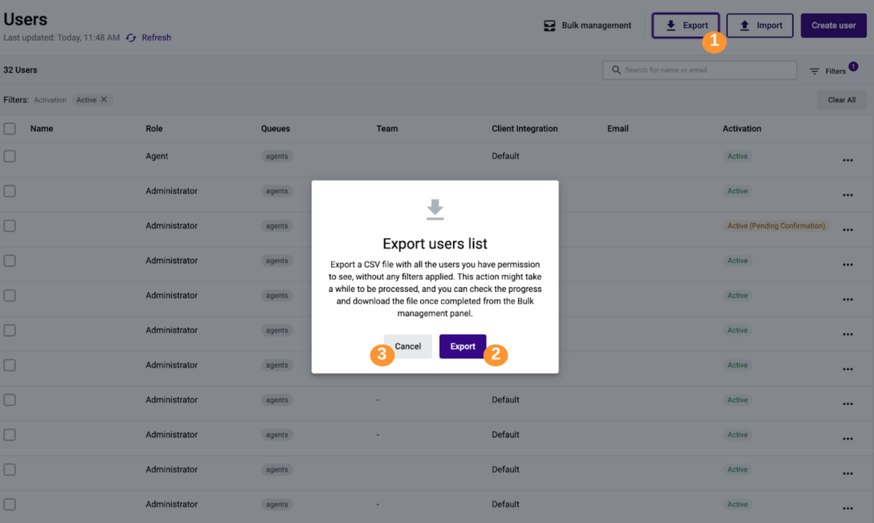874x523 pixels.
Task: Check the Agent row checkbox
Action: pos(10,156)
